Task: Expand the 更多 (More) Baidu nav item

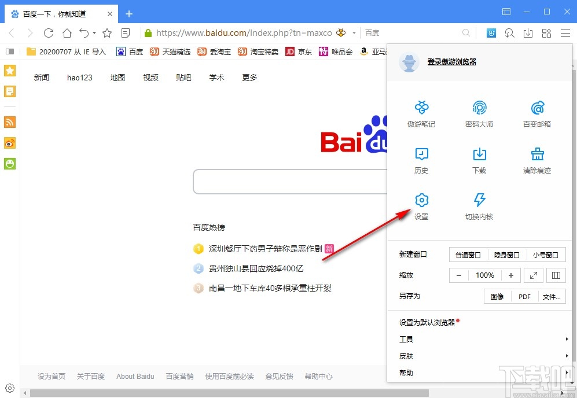Action: [x=249, y=78]
